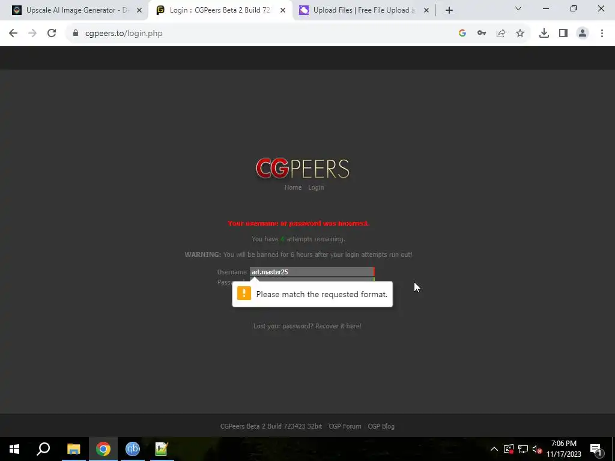Select the Login :: CGPeers Beta 2 tab
Screen dimensions: 615x461
[x=220, y=10]
